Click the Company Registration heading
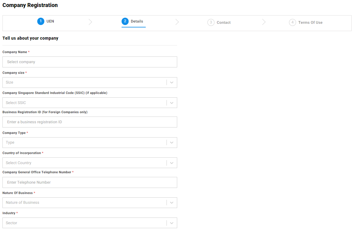The image size is (355, 230). click(x=30, y=5)
